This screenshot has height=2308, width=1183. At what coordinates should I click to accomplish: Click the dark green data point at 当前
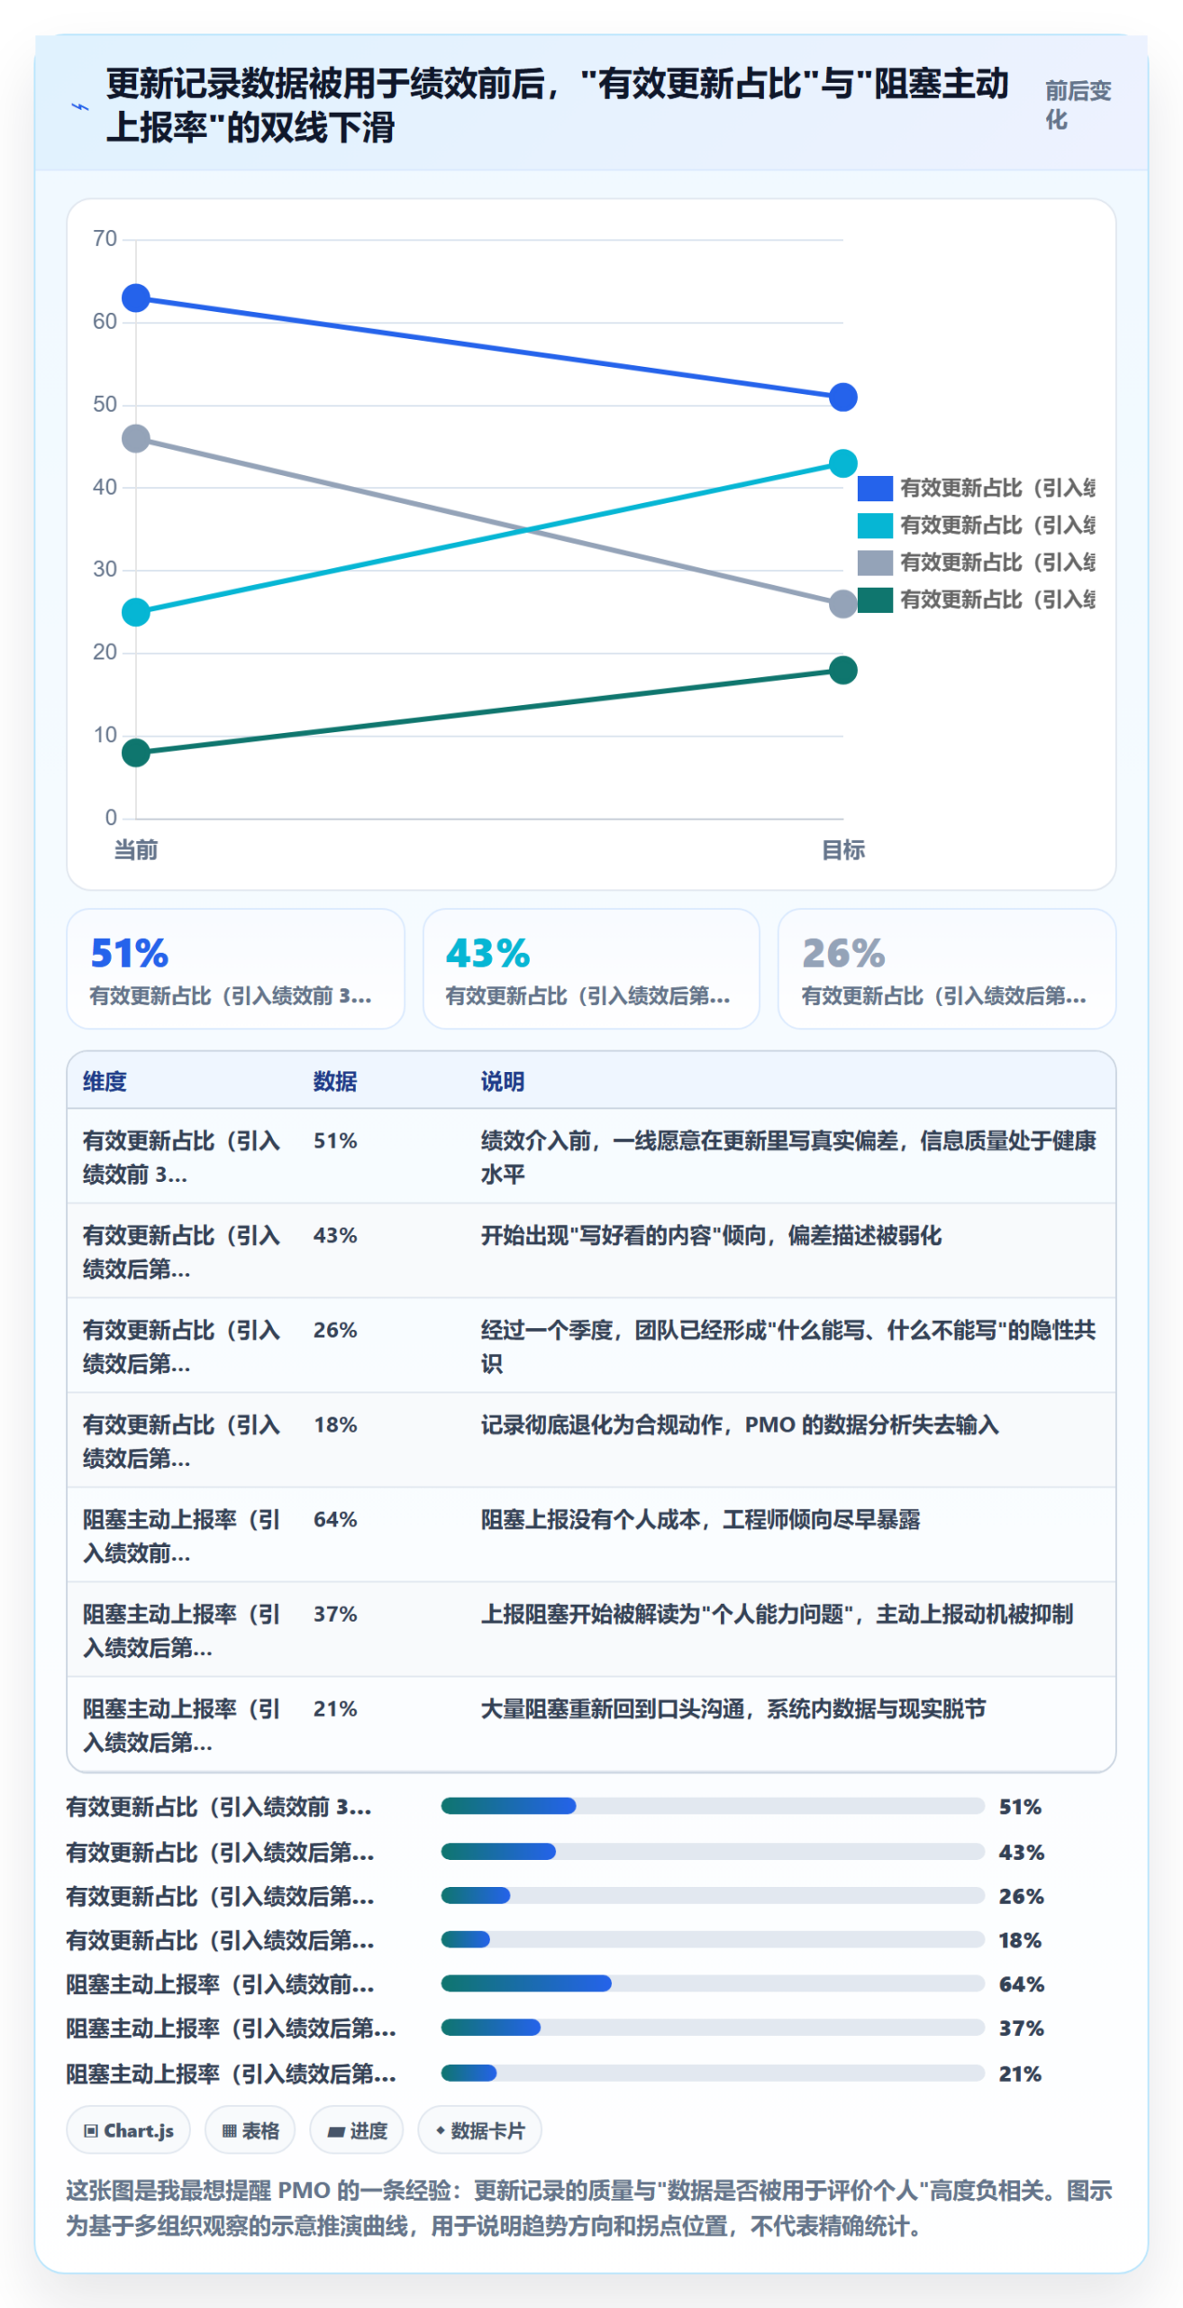click(135, 752)
